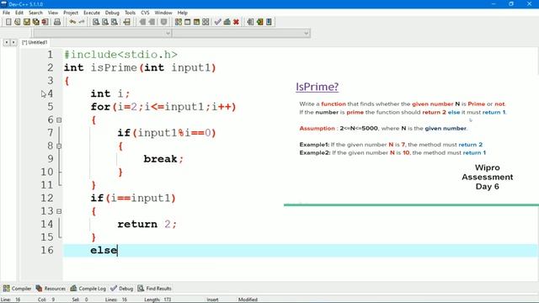Click the blue bookmark toolbar icon
The height and width of the screenshot is (303, 539).
point(269,22)
